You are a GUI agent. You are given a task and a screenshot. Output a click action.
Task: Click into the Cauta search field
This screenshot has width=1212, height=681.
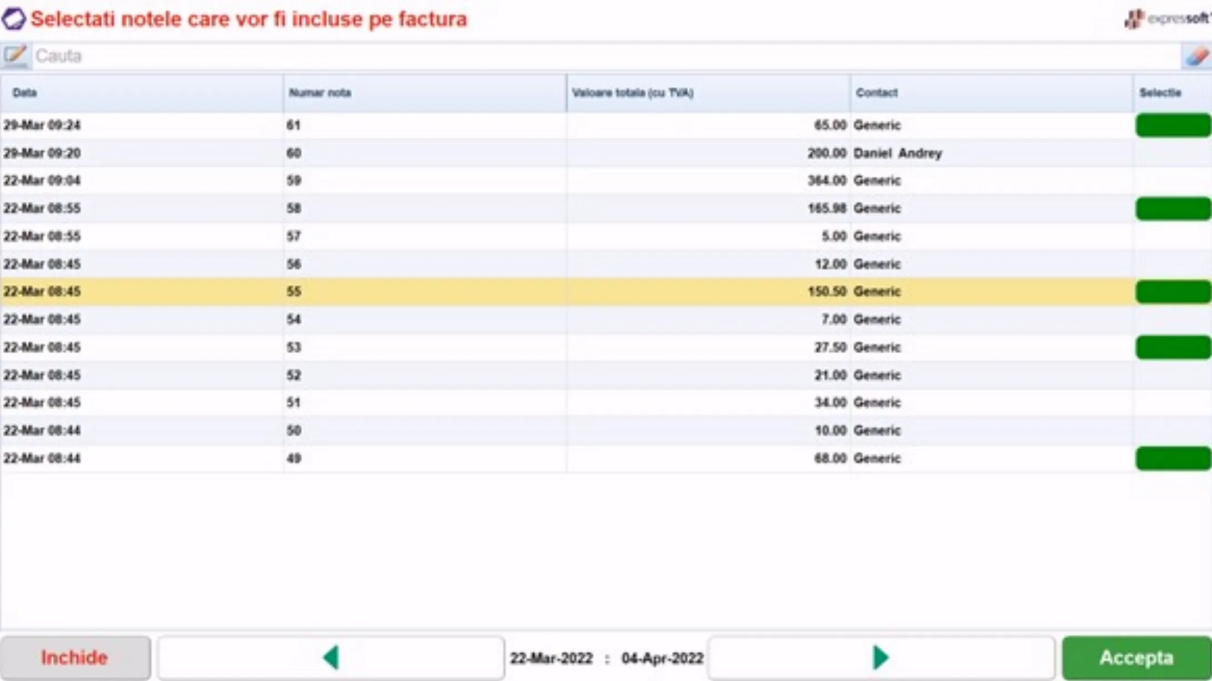tap(605, 56)
